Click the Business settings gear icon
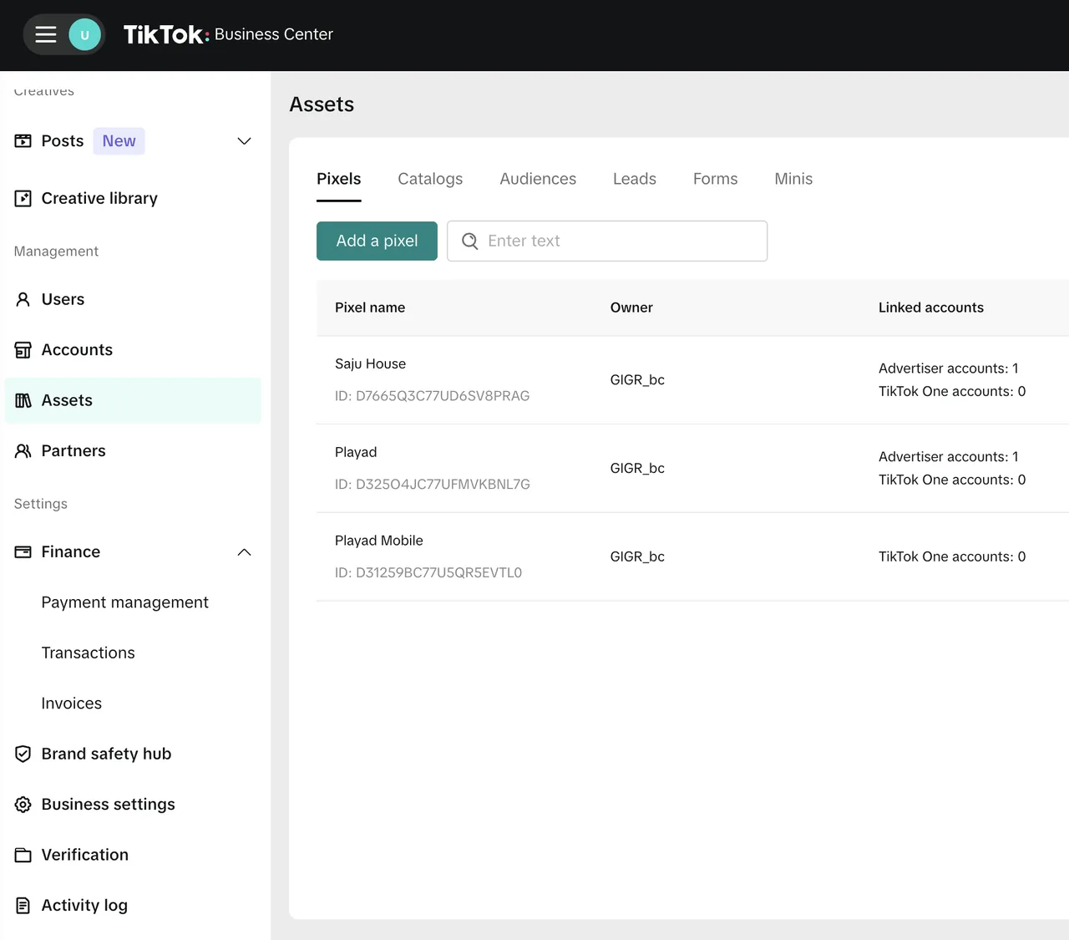The image size is (1069, 940). pyautogui.click(x=23, y=805)
